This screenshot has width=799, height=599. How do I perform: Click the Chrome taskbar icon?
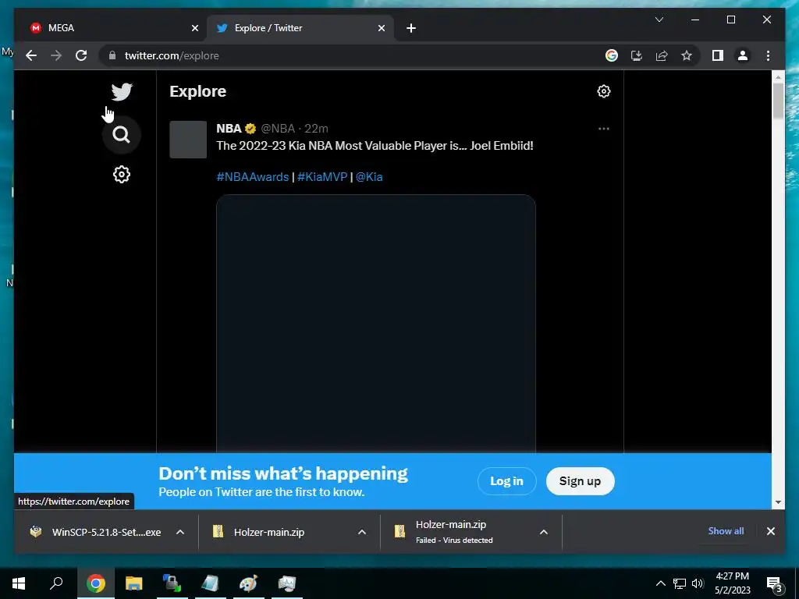(x=96, y=583)
